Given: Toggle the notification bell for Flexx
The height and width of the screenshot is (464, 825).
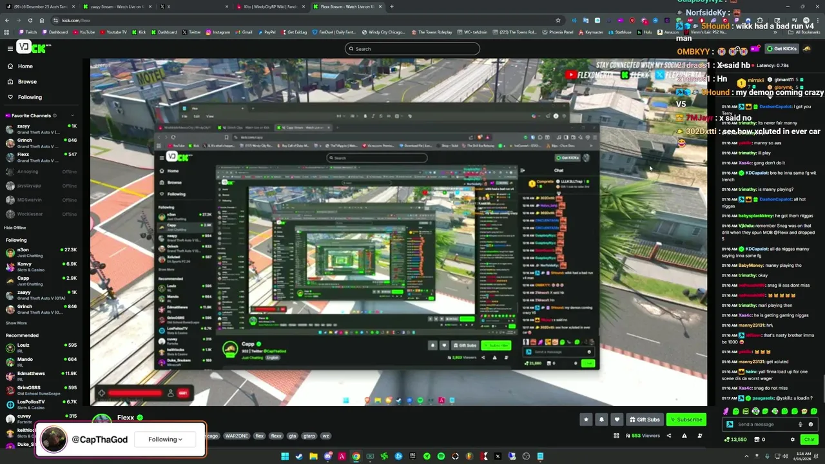Looking at the screenshot, I should pyautogui.click(x=601, y=420).
